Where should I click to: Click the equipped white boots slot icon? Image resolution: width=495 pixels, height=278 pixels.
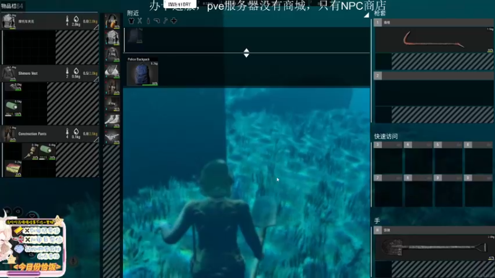click(112, 120)
